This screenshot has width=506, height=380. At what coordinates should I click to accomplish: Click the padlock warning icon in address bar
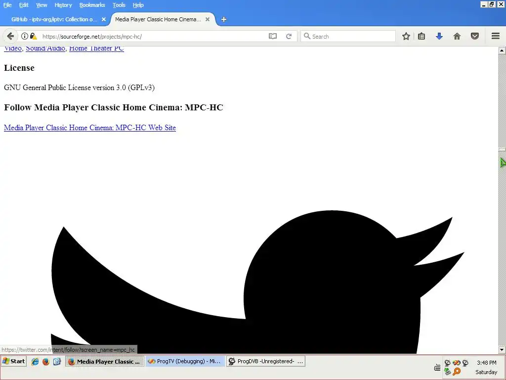click(34, 36)
